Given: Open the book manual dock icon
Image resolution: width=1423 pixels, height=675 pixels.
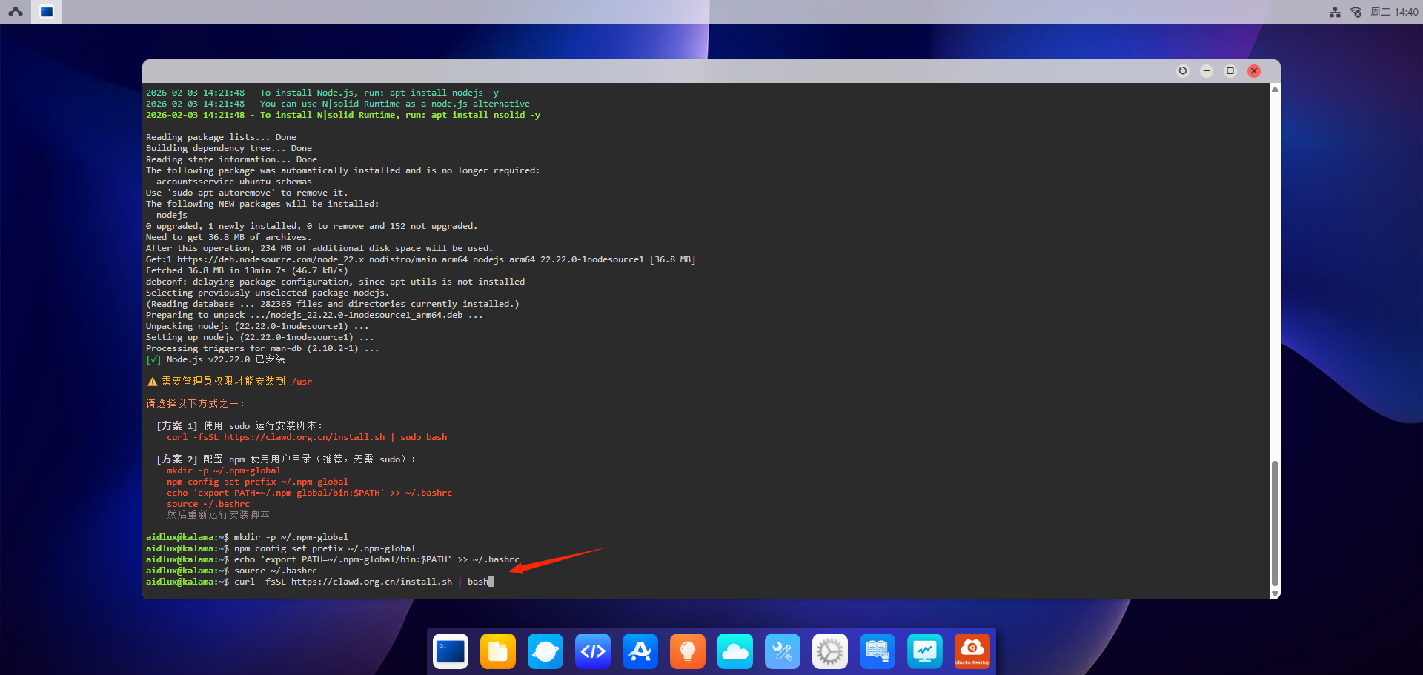Looking at the screenshot, I should click(x=878, y=651).
